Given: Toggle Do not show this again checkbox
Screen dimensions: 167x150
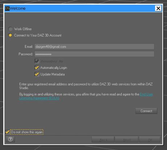Looking at the screenshot, I should (x=8, y=132).
